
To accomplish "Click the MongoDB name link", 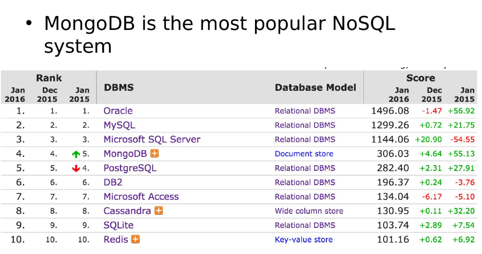I will click(x=125, y=154).
